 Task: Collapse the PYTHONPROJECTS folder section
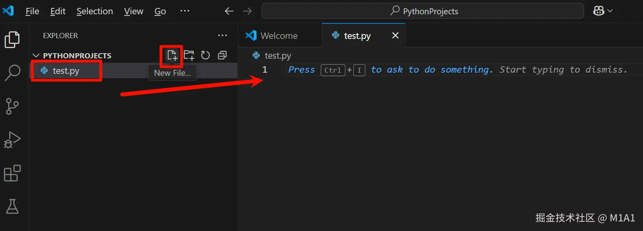36,56
